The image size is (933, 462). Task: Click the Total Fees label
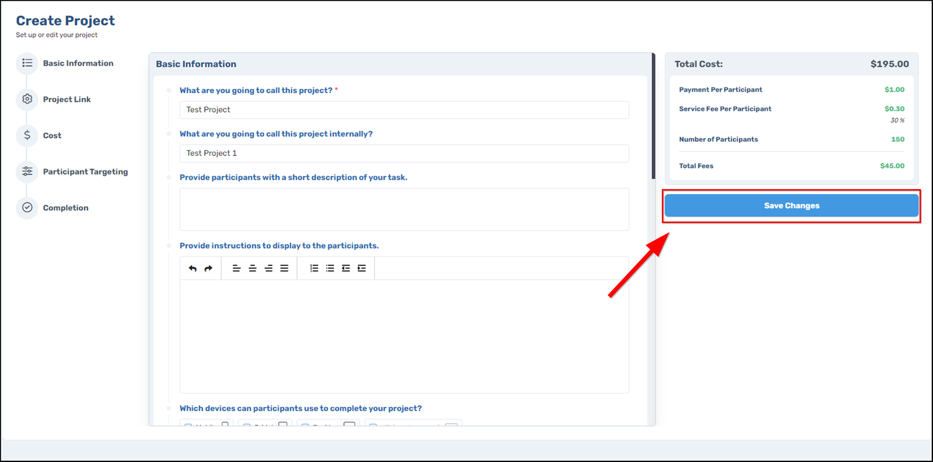click(696, 166)
